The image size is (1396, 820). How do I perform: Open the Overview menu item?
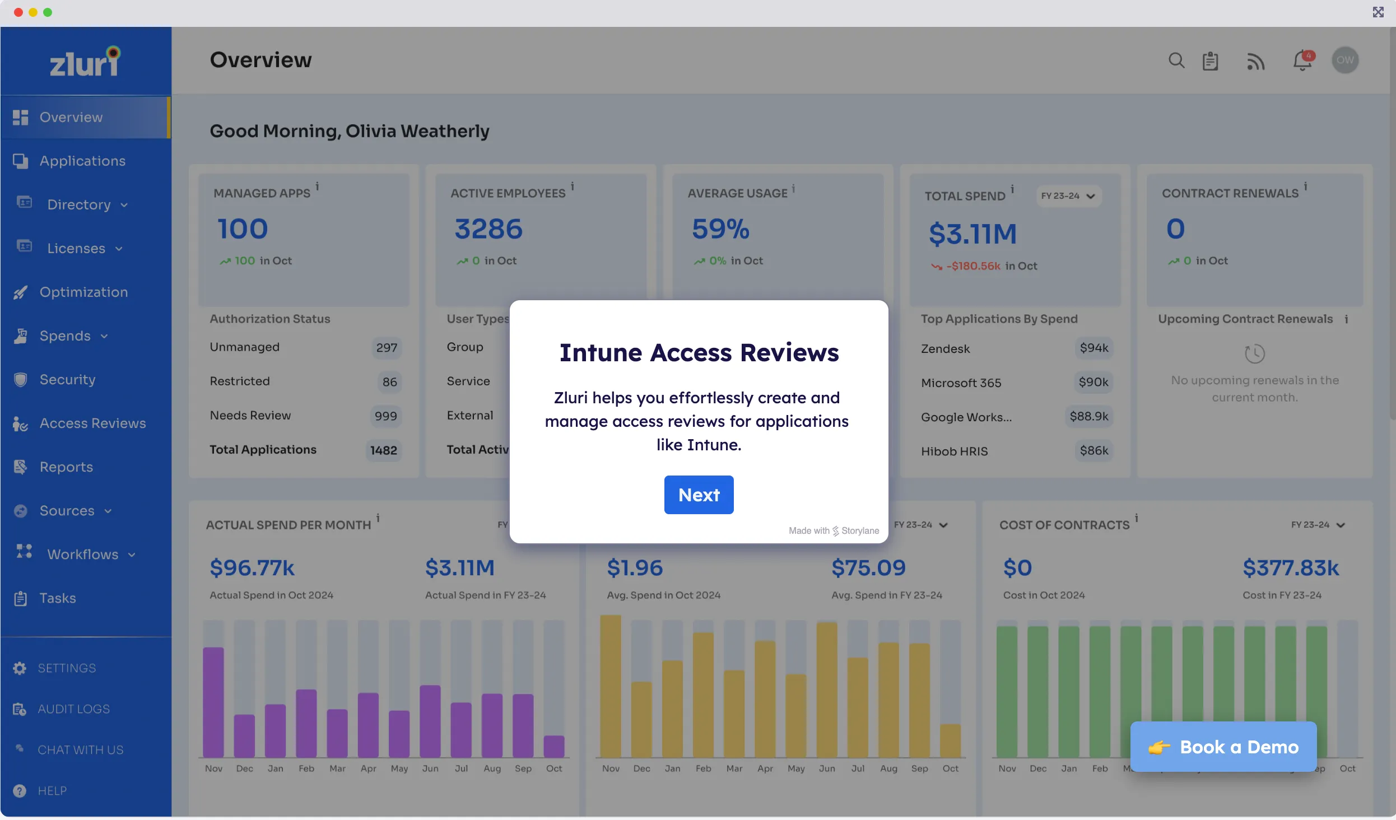coord(85,117)
